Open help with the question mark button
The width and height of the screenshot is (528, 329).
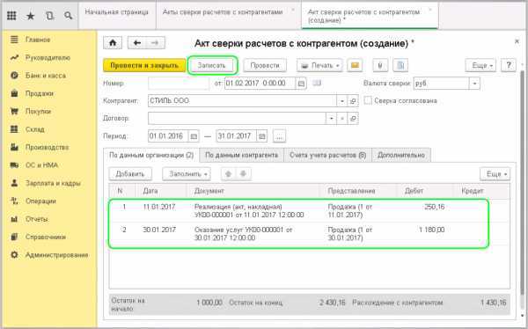tap(509, 65)
